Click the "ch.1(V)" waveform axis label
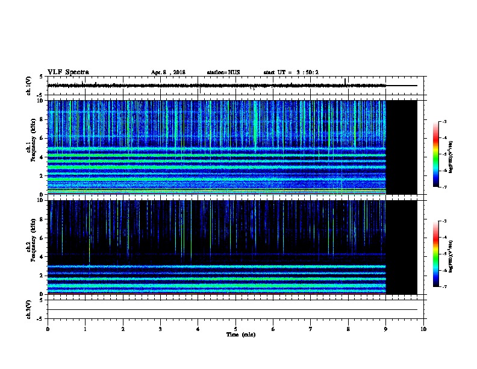Screen dimensions: 477x369 (x=28, y=86)
